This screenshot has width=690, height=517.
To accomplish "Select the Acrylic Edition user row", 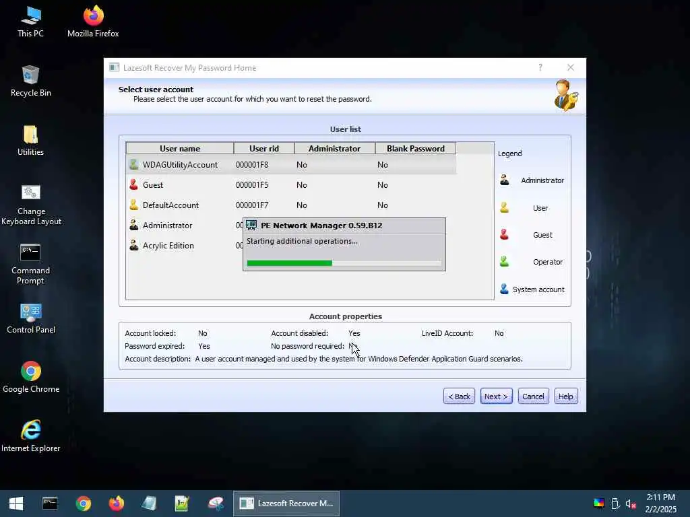I will point(185,246).
